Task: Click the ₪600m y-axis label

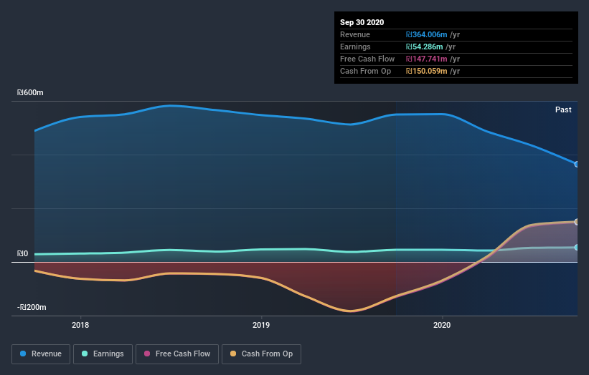Action: (x=30, y=92)
